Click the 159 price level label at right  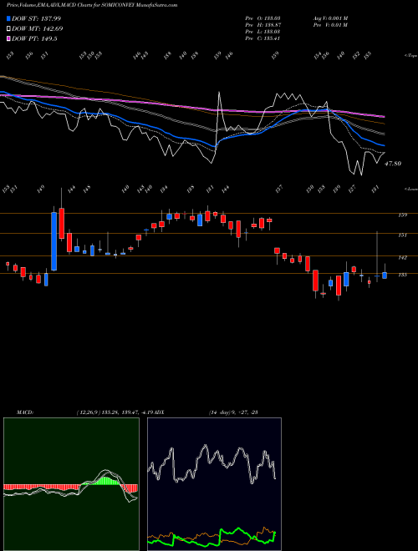coord(402,215)
